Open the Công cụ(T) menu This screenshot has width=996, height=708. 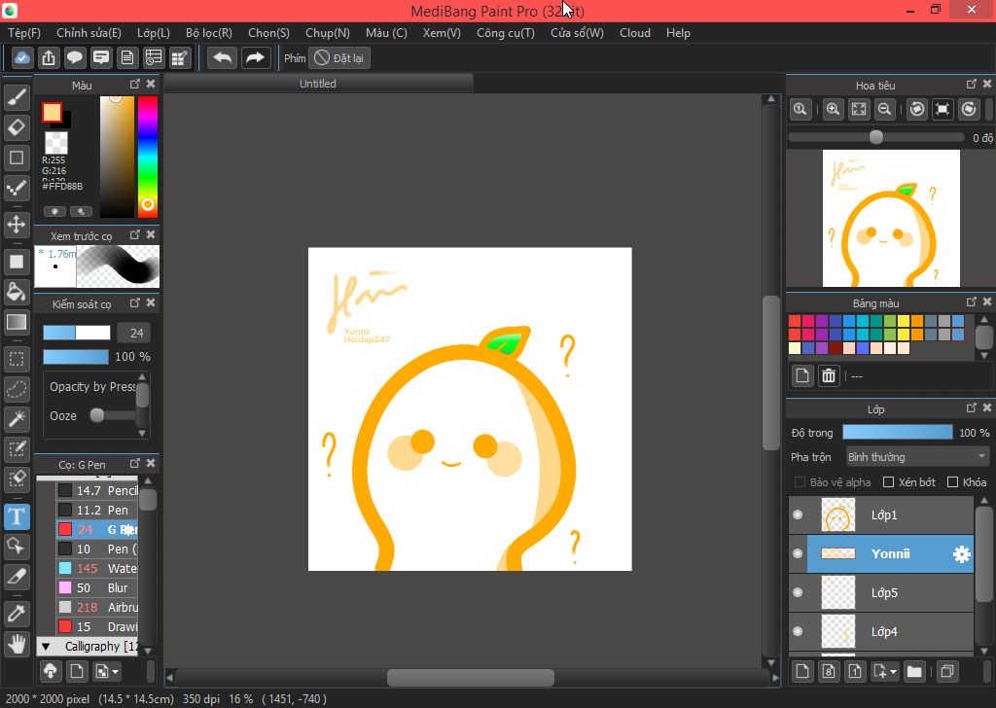(506, 33)
